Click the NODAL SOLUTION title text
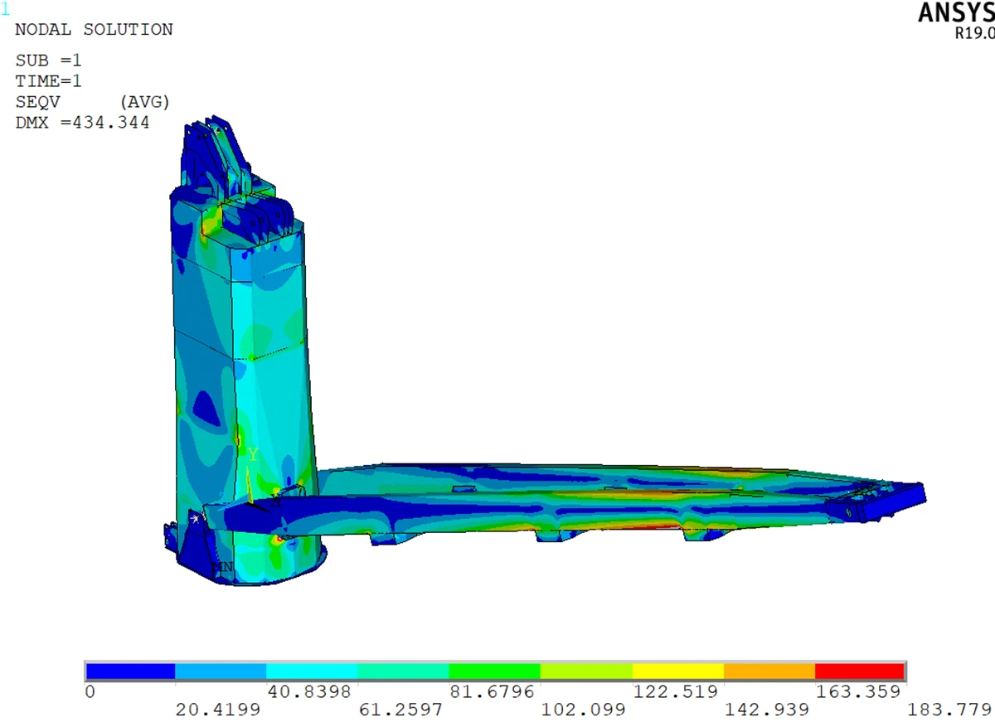Image resolution: width=995 pixels, height=722 pixels. (95, 30)
